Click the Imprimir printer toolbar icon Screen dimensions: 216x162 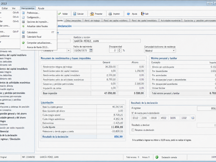tap(110, 14)
